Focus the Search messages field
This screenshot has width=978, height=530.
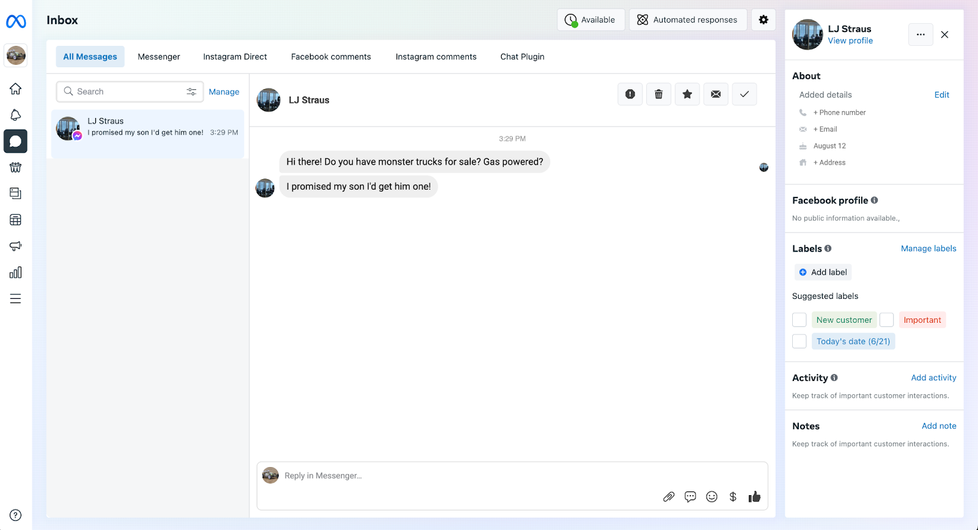(x=130, y=92)
